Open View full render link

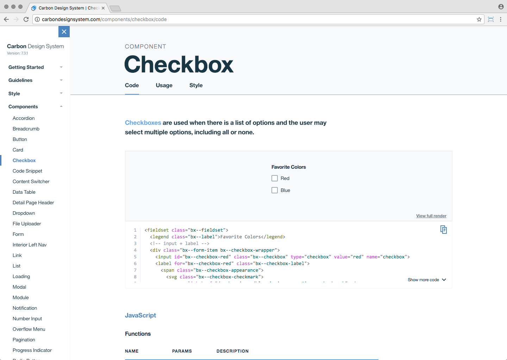(x=431, y=216)
